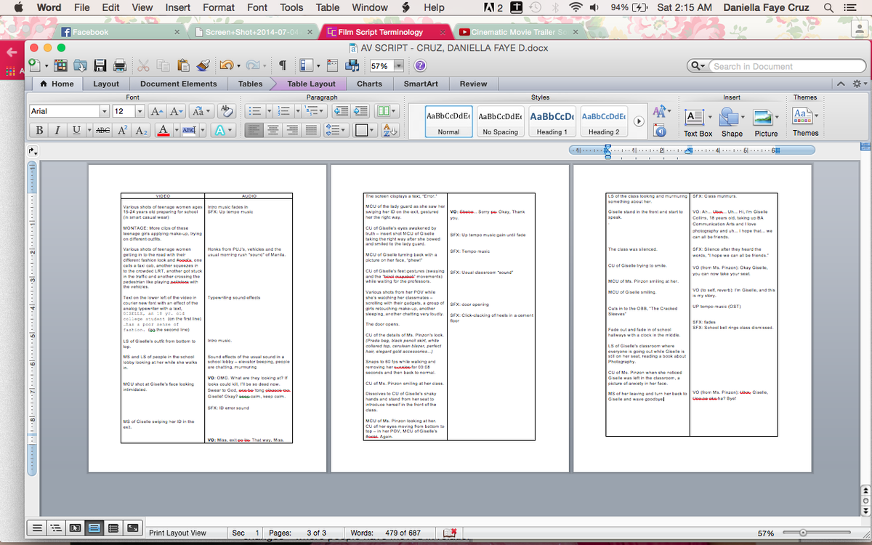This screenshot has height=545, width=872.
Task: Increase paragraph indent
Action: coord(360,111)
